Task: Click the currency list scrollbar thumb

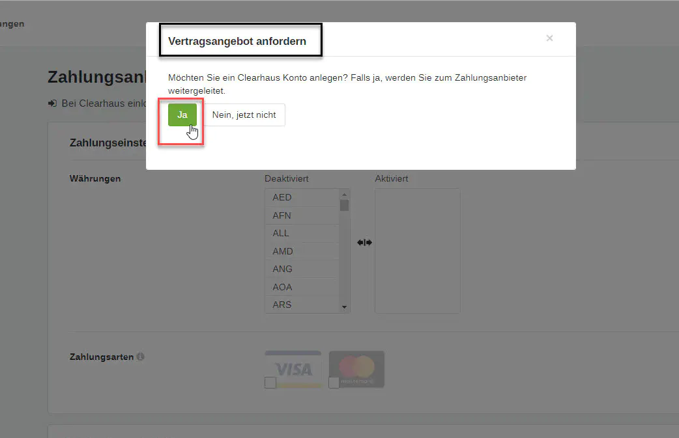Action: click(x=345, y=205)
